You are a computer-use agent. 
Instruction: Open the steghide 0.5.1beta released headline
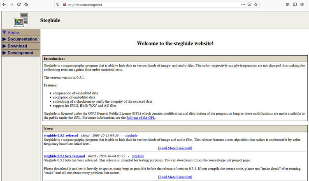(64, 156)
